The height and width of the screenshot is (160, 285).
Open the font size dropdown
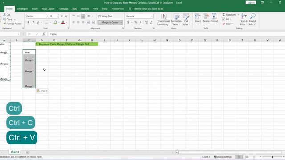[57, 16]
